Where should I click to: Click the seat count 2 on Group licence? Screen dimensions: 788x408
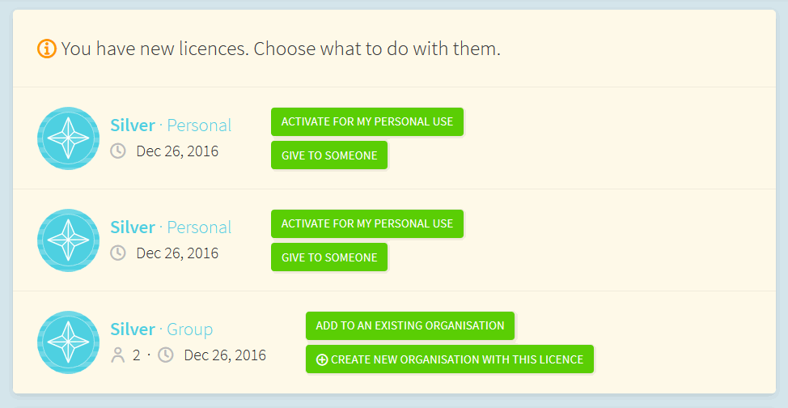coord(136,355)
